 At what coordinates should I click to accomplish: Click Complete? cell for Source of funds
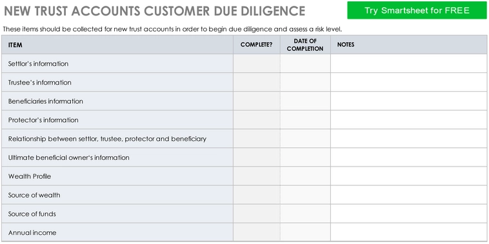point(257,214)
